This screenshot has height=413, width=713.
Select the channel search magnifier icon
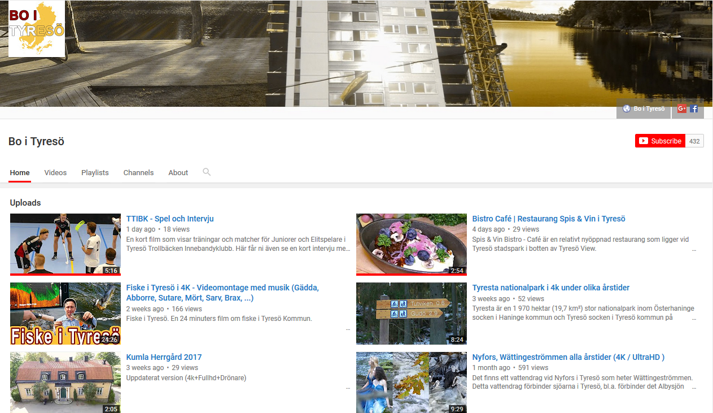tap(207, 172)
